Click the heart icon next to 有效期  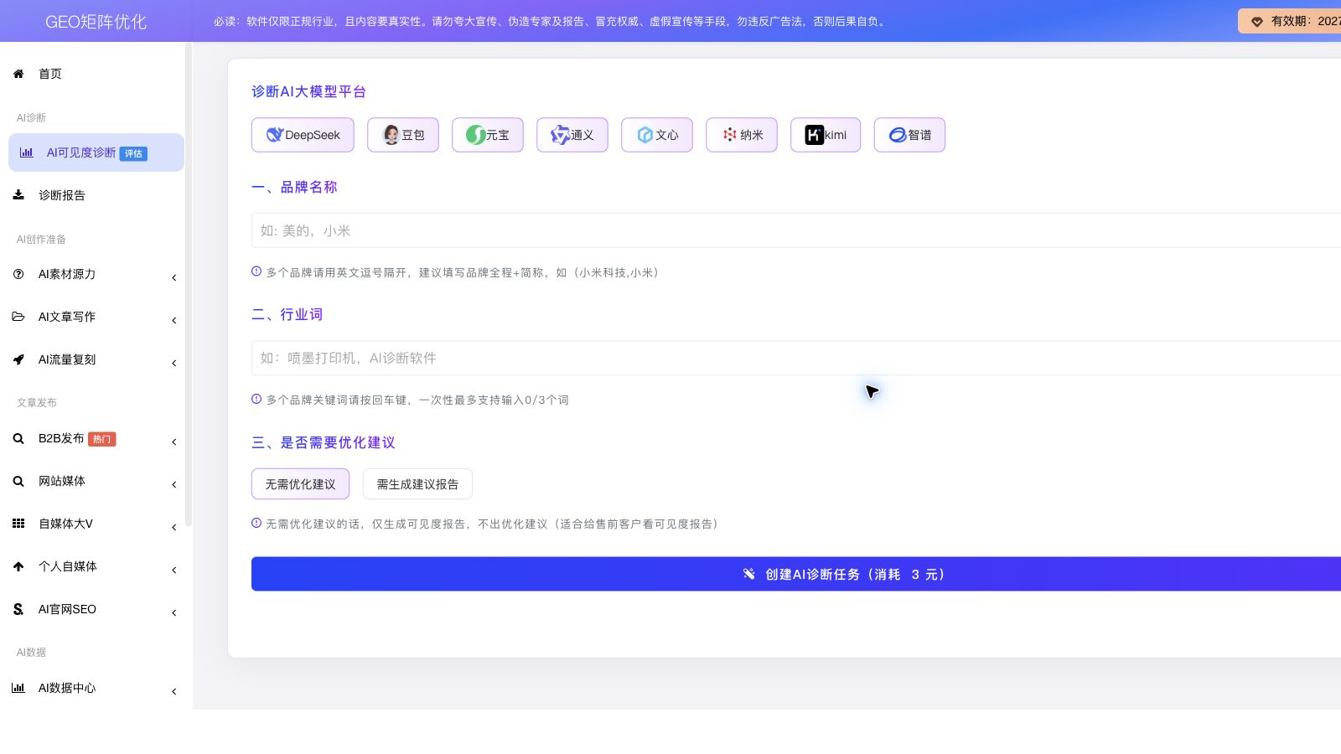pyautogui.click(x=1257, y=22)
